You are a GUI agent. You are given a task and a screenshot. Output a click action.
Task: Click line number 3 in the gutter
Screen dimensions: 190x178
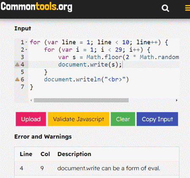click(x=22, y=57)
